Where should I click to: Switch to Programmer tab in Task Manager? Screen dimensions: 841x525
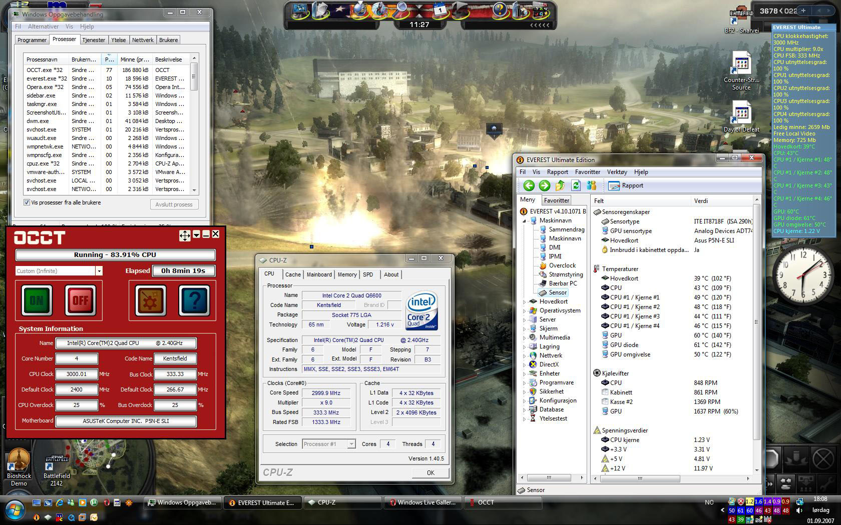[32, 40]
